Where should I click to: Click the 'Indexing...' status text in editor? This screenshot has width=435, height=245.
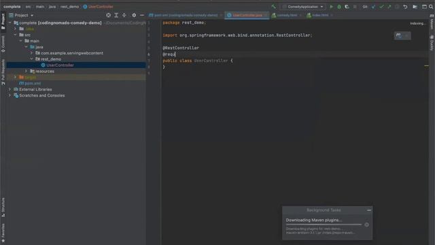[417, 24]
